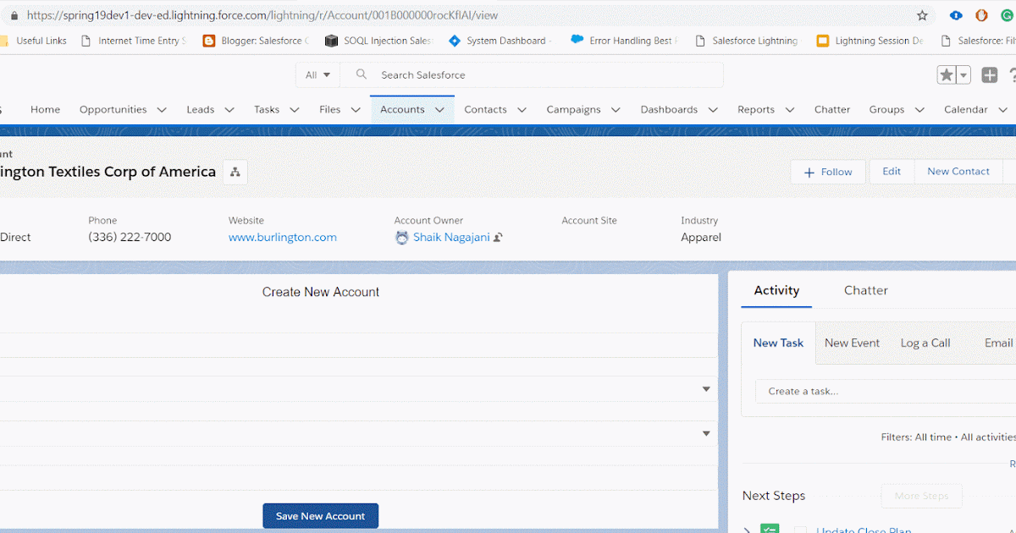
Task: Open the All search scope dropdown
Action: 317,74
